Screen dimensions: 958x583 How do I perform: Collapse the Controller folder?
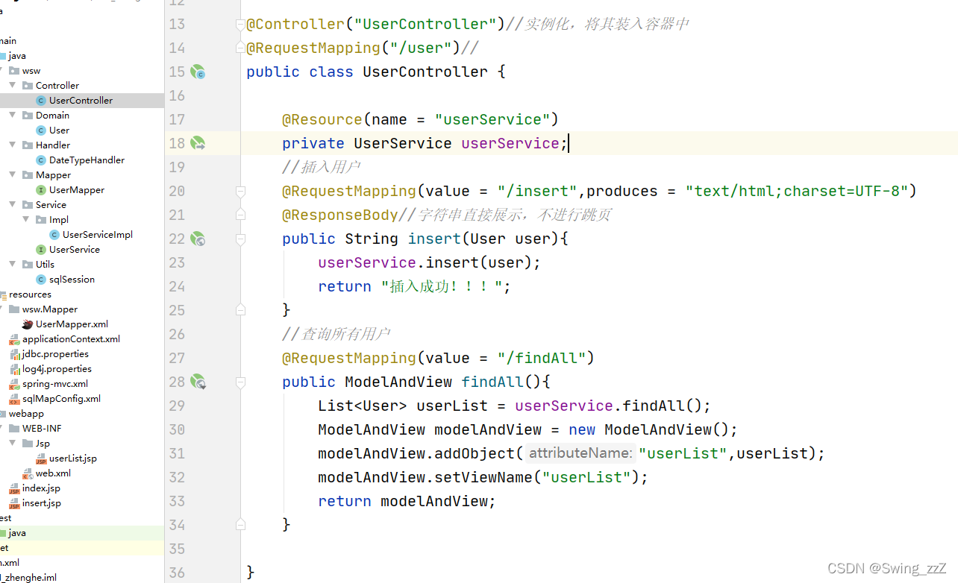pyautogui.click(x=13, y=86)
